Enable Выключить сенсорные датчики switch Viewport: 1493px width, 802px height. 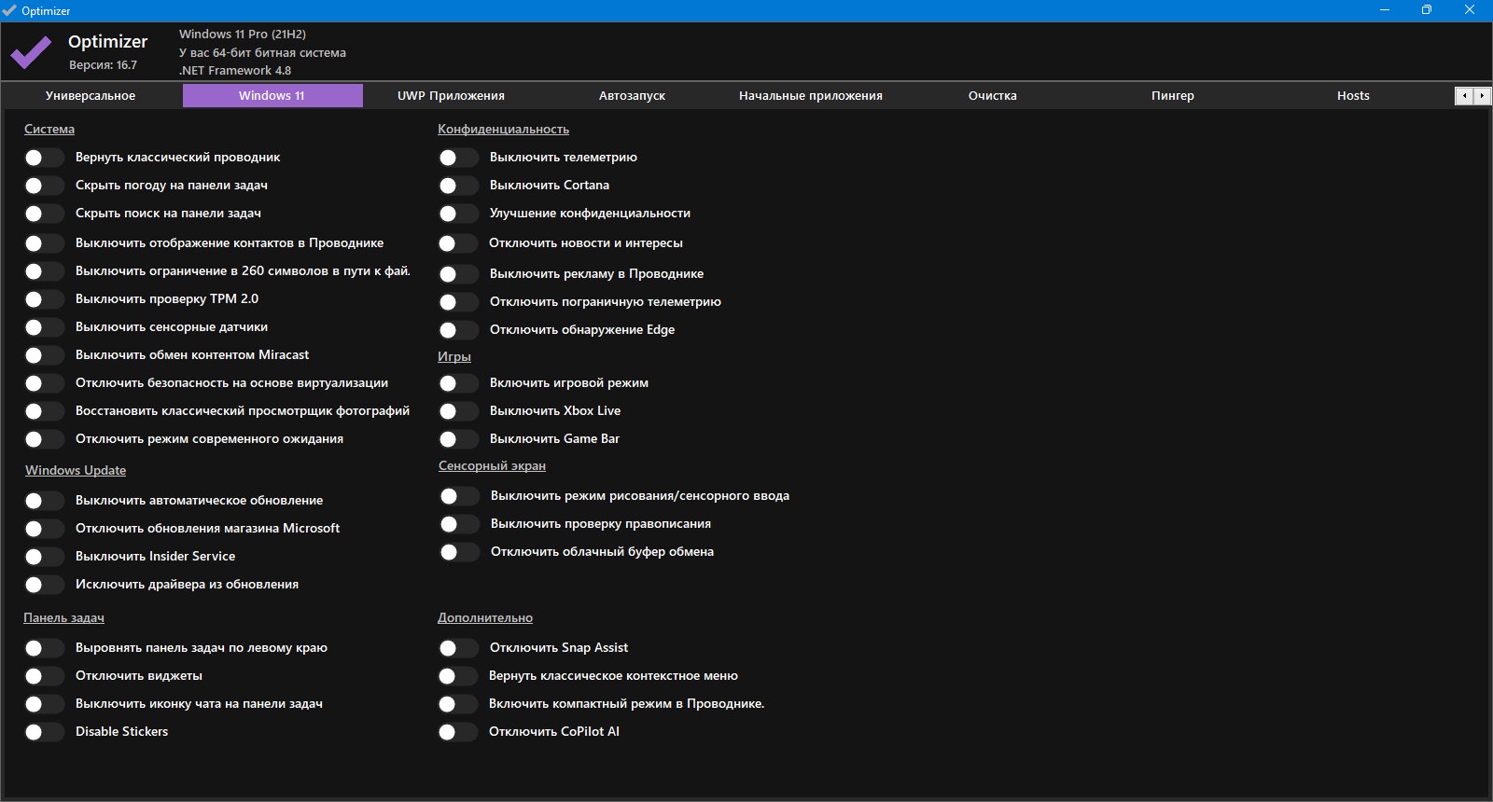[x=44, y=327]
